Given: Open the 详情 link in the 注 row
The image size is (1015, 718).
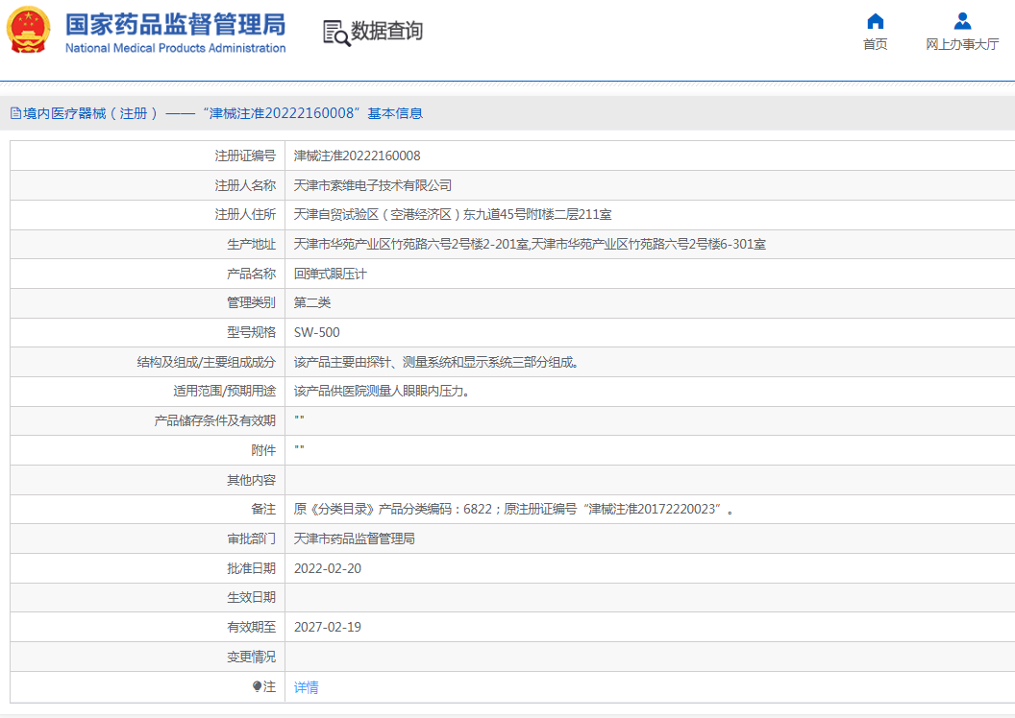Looking at the screenshot, I should pos(307,687).
